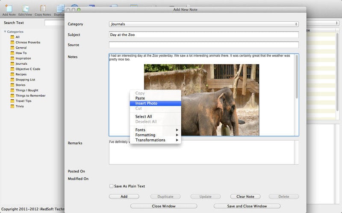
Task: Select the Recipes folder icon
Action: pyautogui.click(x=12, y=74)
